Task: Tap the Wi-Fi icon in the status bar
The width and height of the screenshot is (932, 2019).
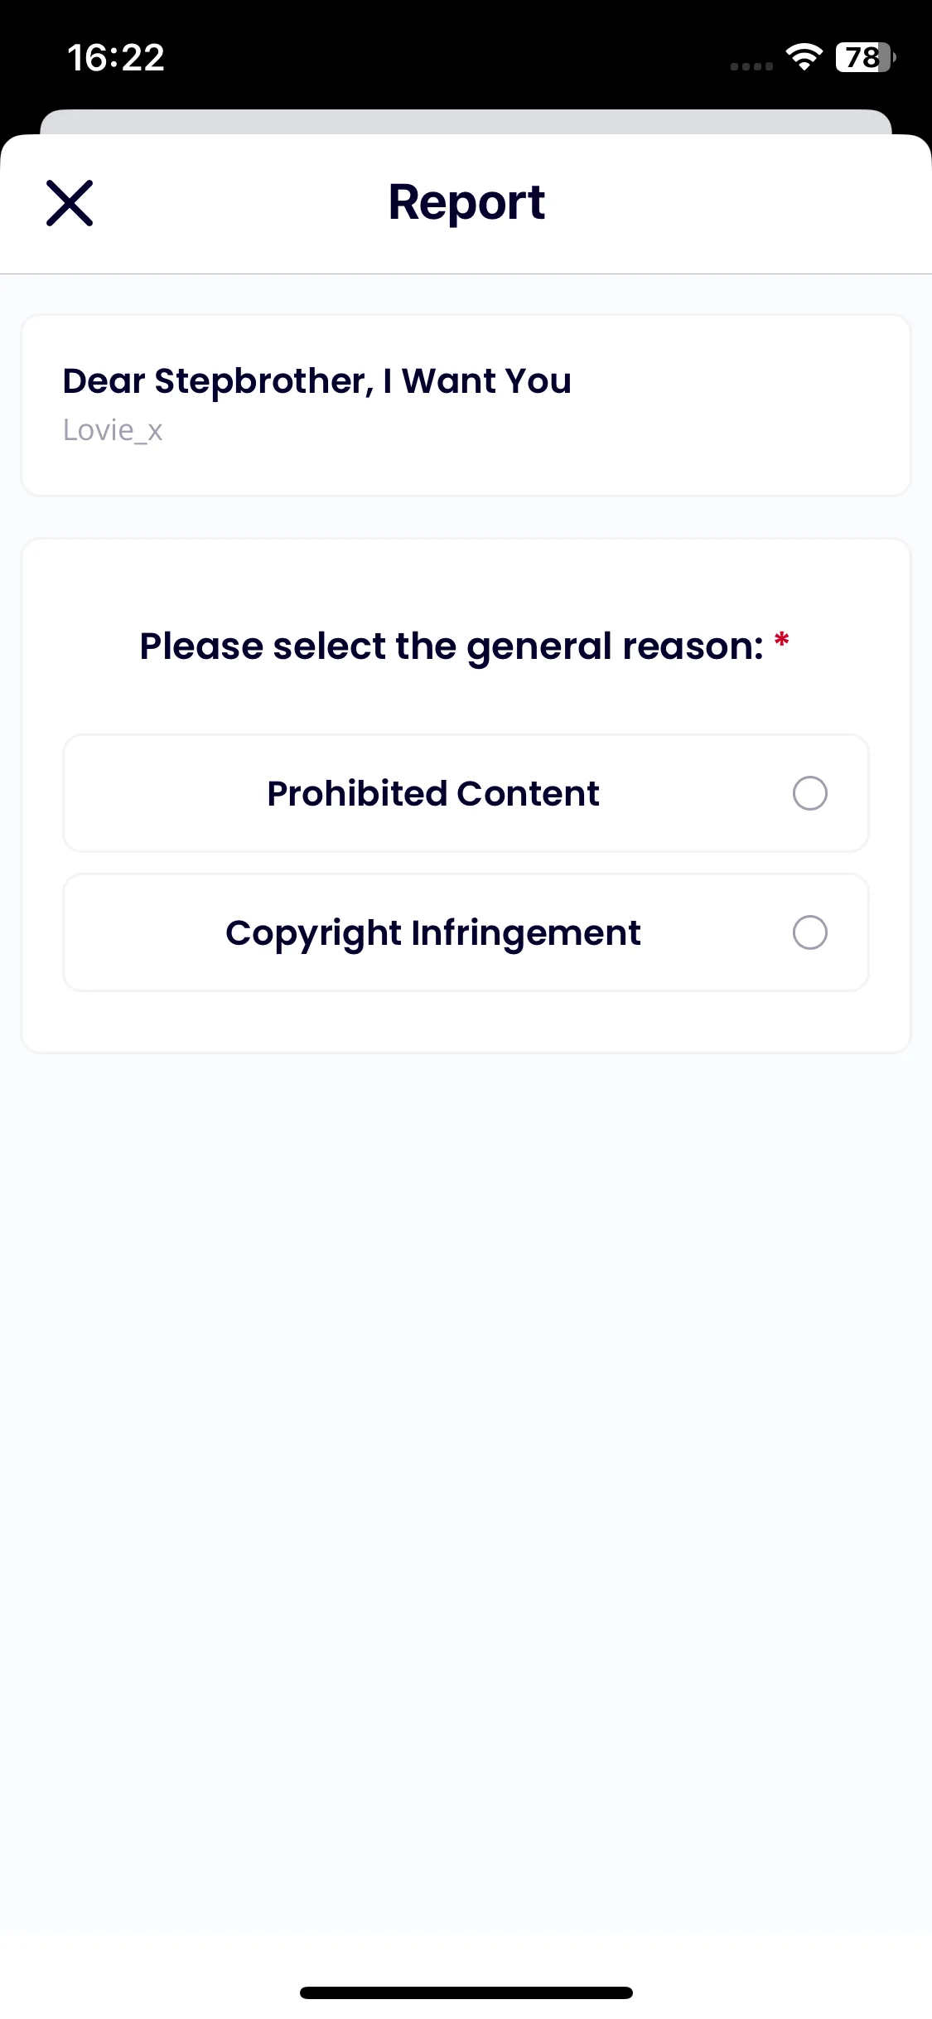Action: coord(804,57)
